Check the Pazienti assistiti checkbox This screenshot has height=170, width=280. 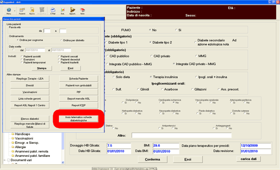(22, 57)
